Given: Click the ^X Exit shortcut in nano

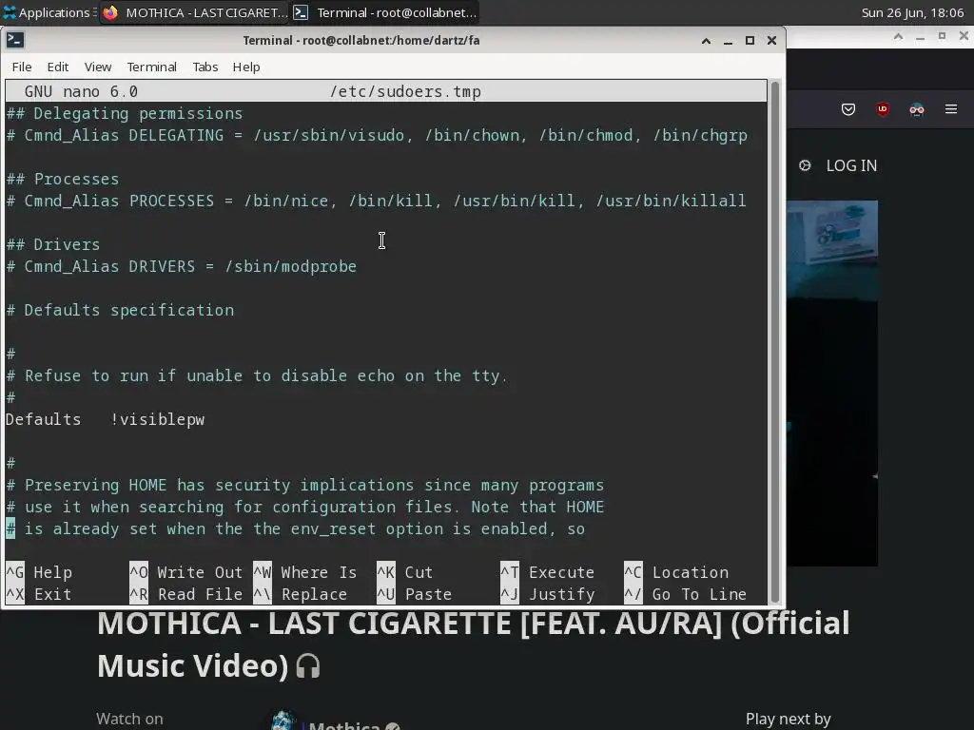Looking at the screenshot, I should tap(39, 594).
